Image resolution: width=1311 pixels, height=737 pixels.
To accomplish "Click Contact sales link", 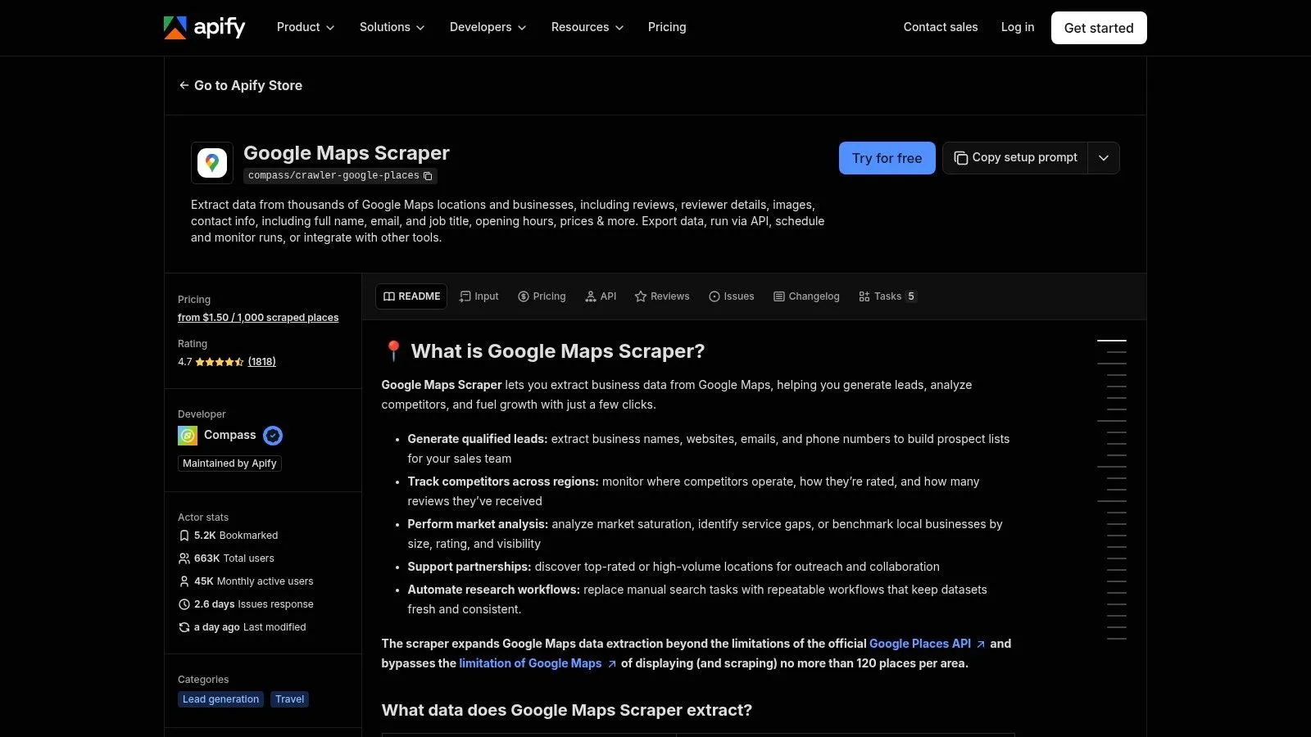I will [x=941, y=27].
